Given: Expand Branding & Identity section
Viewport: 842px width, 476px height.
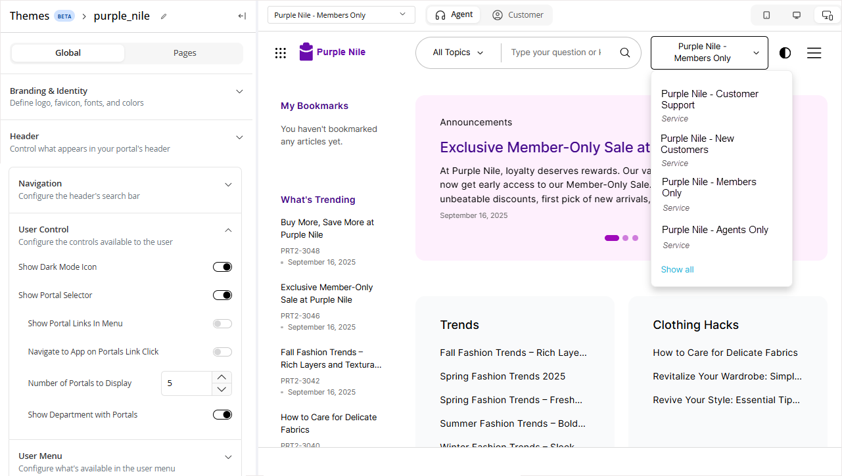Looking at the screenshot, I should (239, 92).
